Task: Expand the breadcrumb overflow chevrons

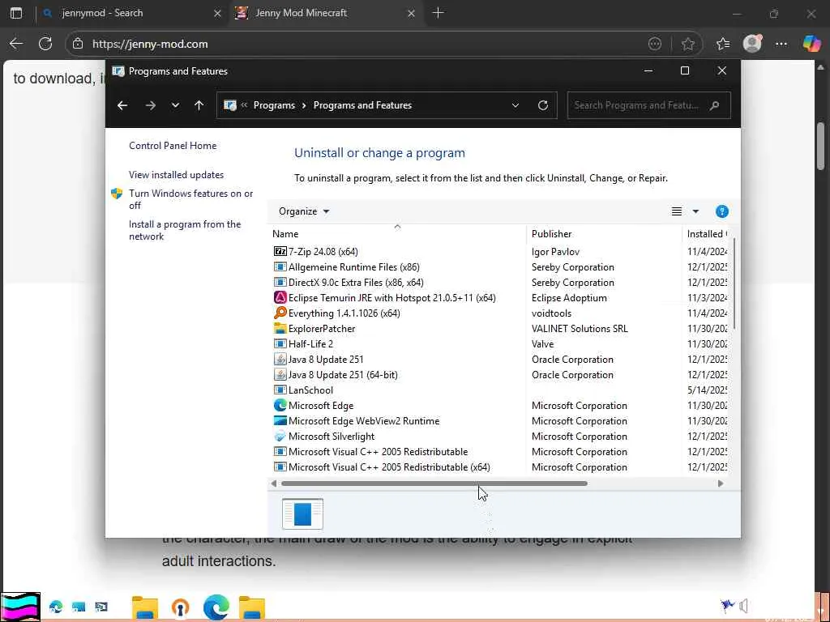Action: tap(244, 105)
